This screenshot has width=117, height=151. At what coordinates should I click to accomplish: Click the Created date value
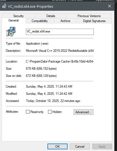pyautogui.click(x=49, y=87)
